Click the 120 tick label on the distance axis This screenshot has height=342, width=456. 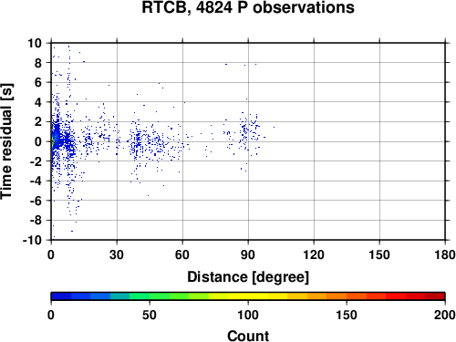[x=314, y=254]
